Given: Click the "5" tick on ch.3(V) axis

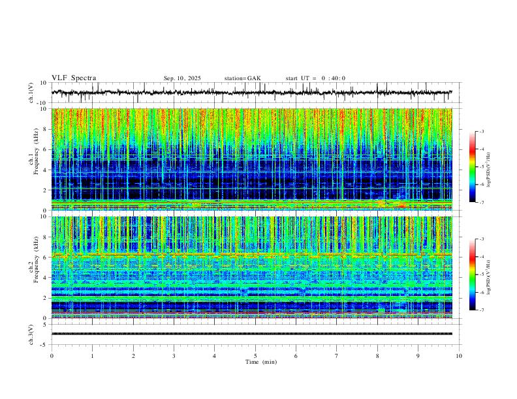Looking at the screenshot, I should coord(45,324).
